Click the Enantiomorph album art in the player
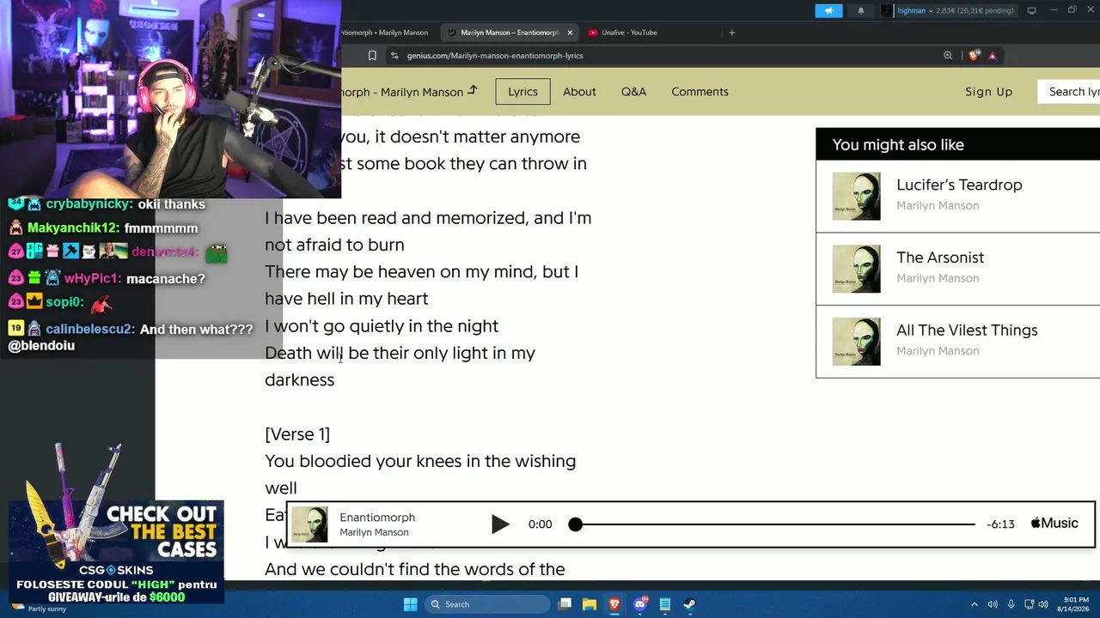1100x618 pixels. tap(309, 524)
